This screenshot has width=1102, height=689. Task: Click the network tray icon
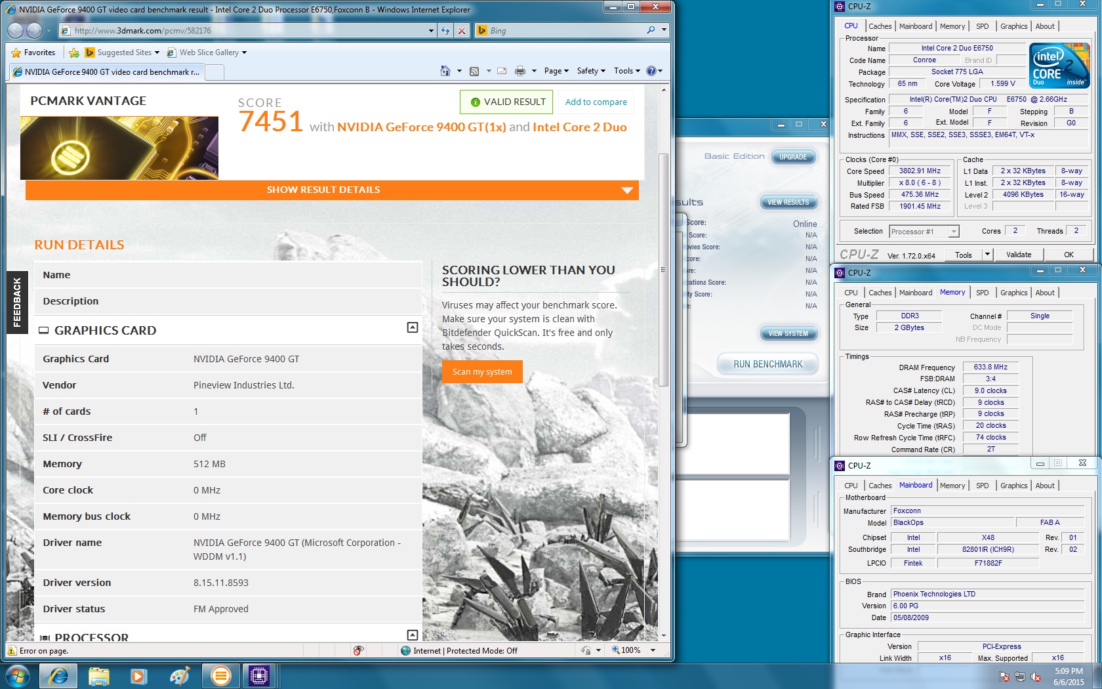1019,677
